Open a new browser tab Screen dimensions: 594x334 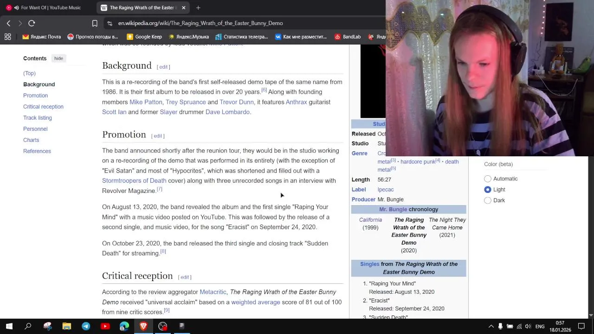tap(198, 7)
